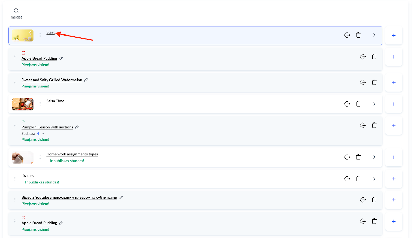Viewport: 412px width, 238px height.
Task: Click the move icon in the Salsa Time row
Action: (x=347, y=104)
